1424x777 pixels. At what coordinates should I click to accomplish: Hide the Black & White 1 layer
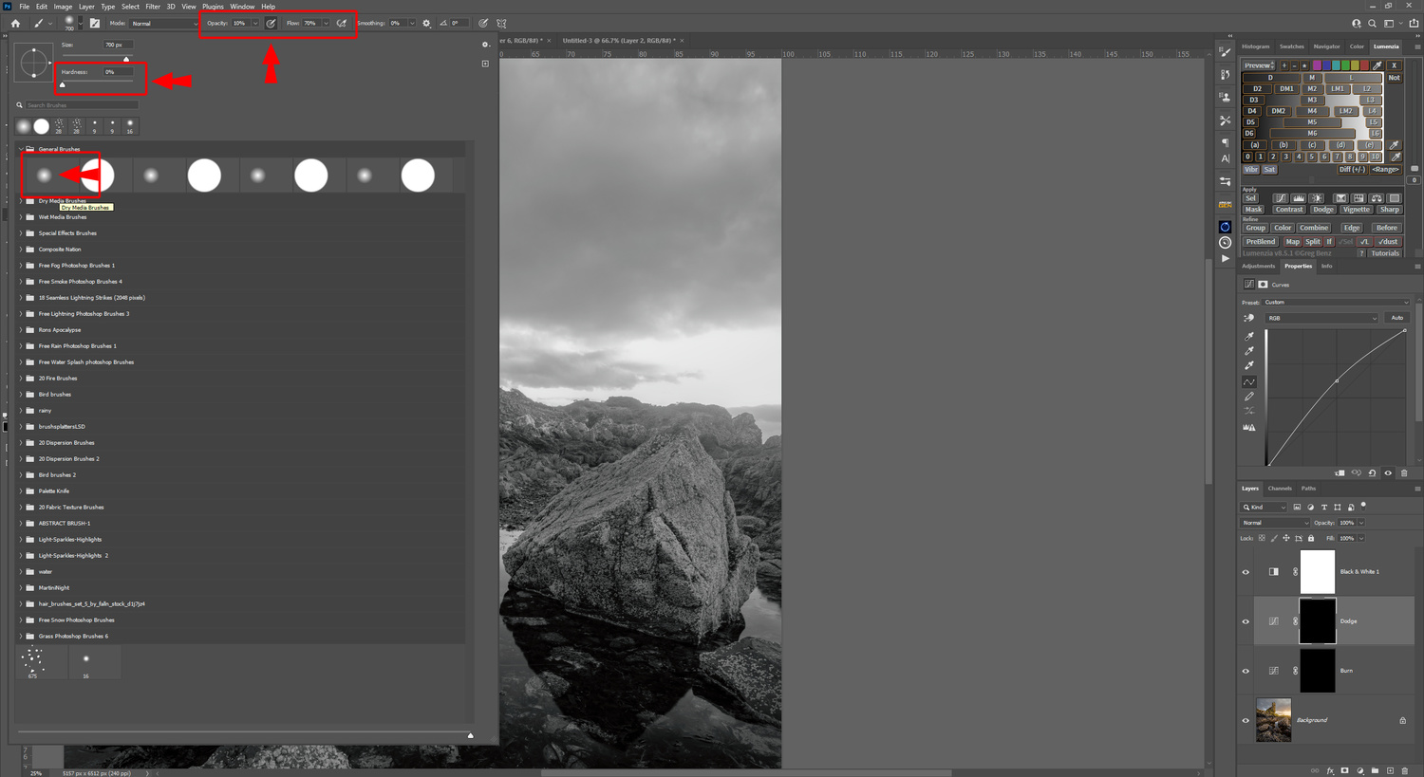[x=1246, y=572]
